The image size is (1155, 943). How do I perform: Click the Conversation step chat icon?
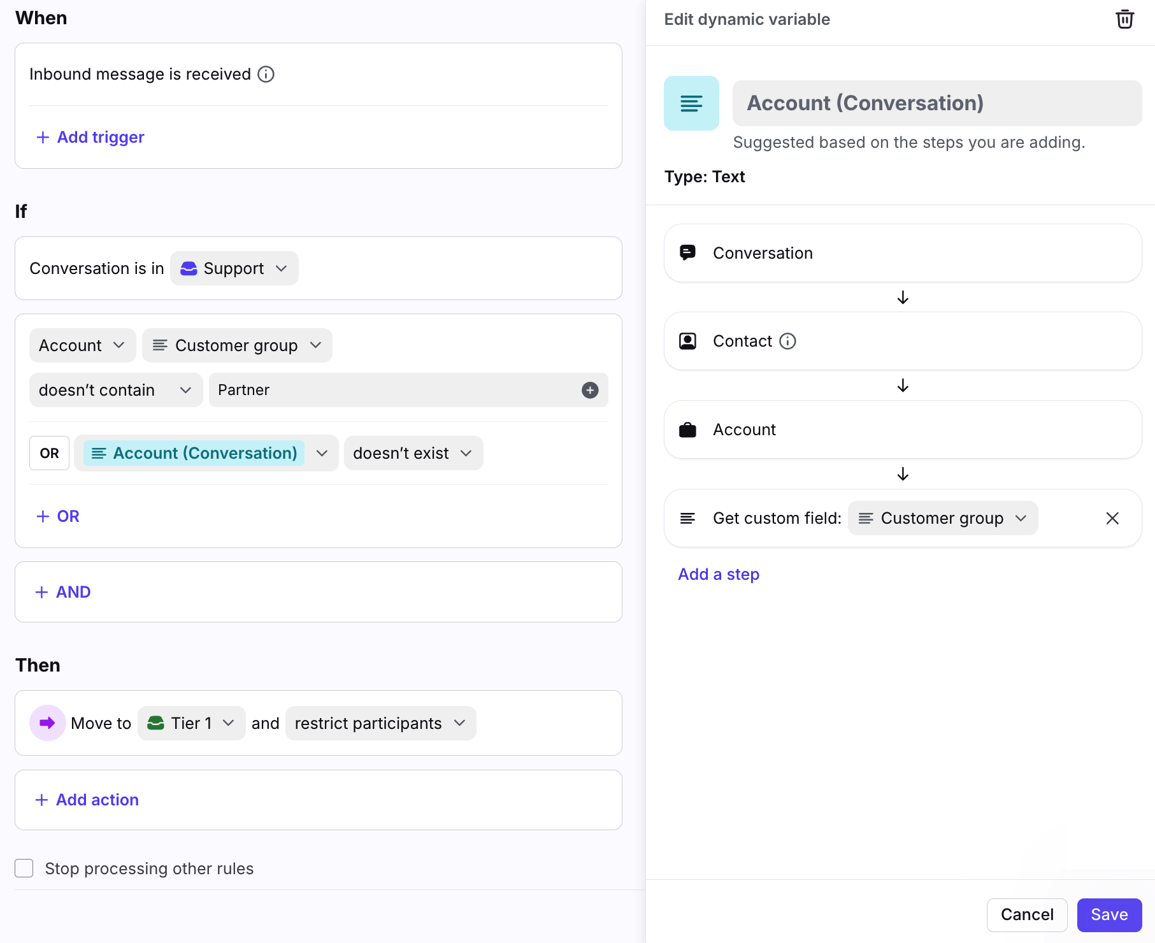[687, 253]
